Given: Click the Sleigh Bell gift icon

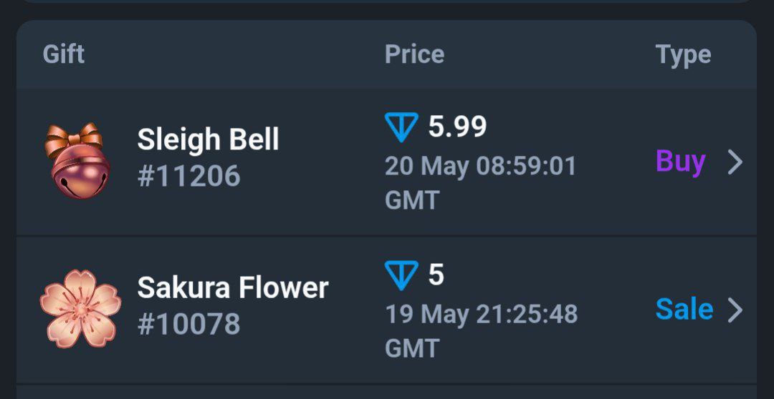Looking at the screenshot, I should coord(77,161).
